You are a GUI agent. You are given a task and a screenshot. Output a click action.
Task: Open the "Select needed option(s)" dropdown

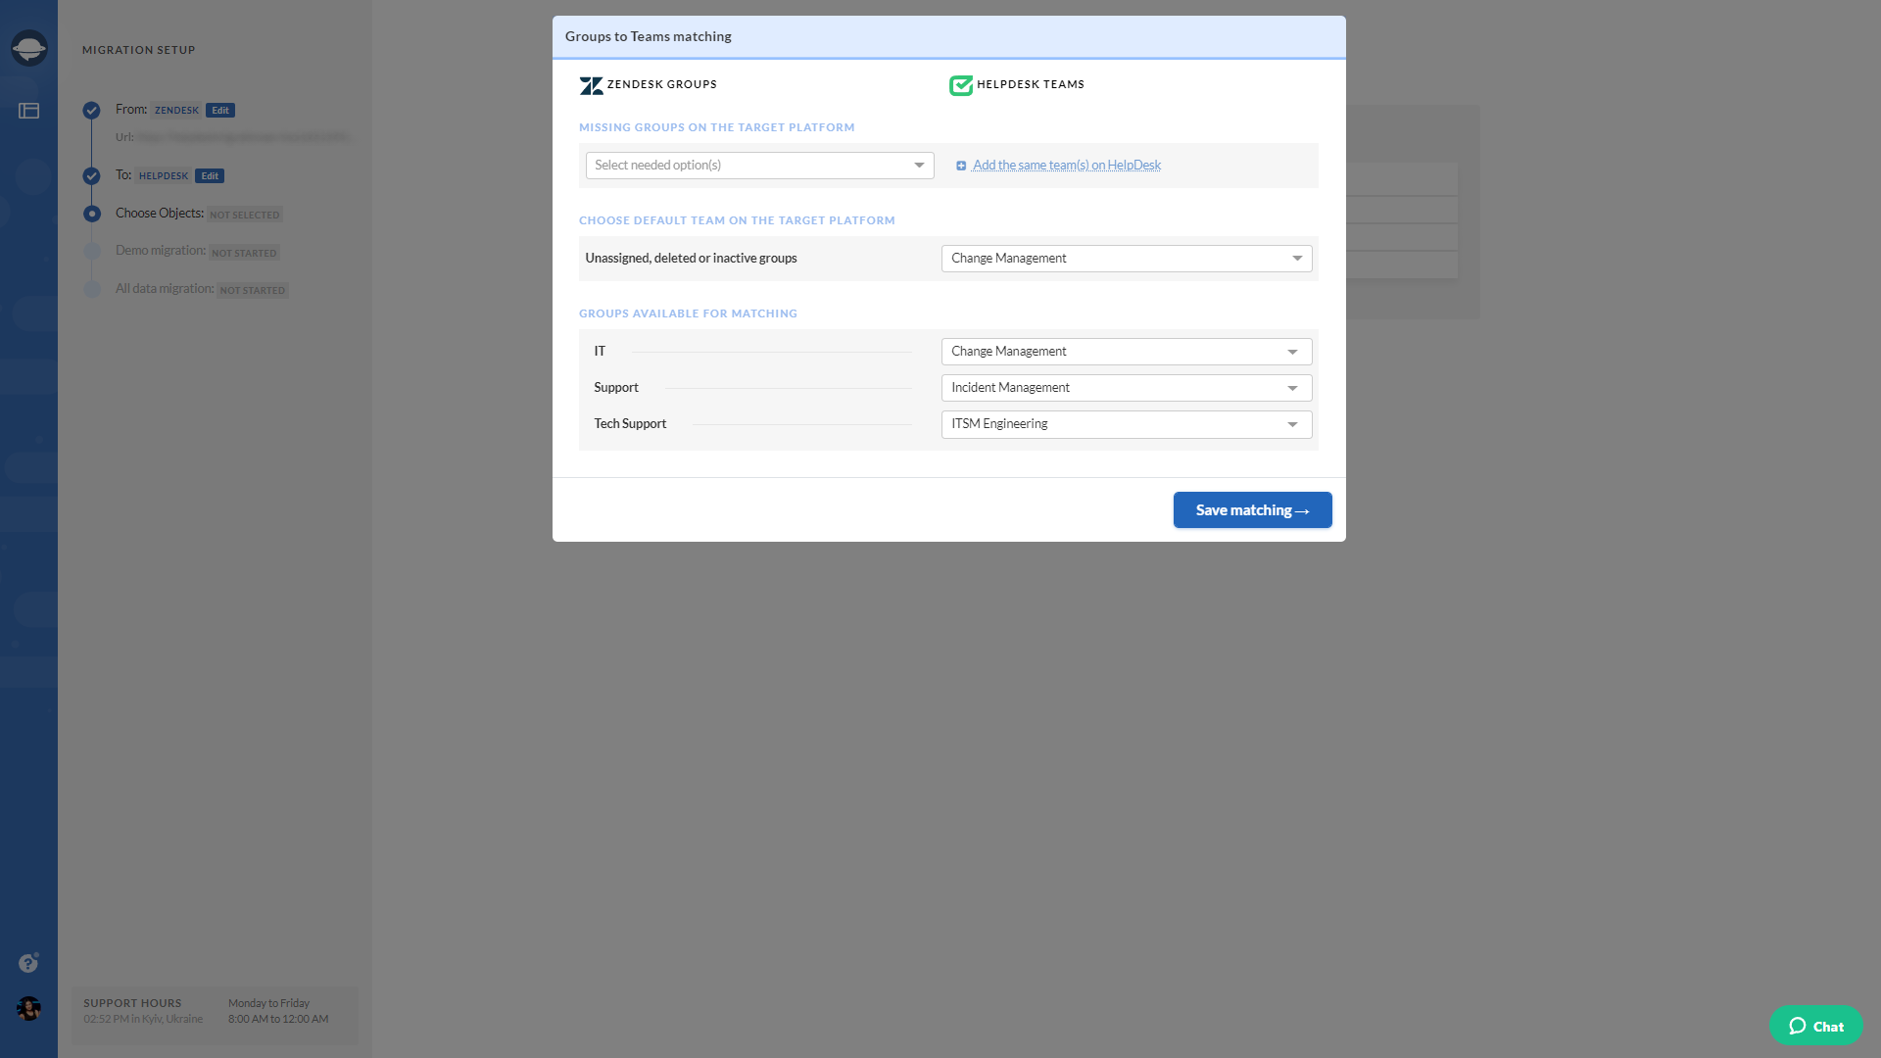[x=758, y=165]
